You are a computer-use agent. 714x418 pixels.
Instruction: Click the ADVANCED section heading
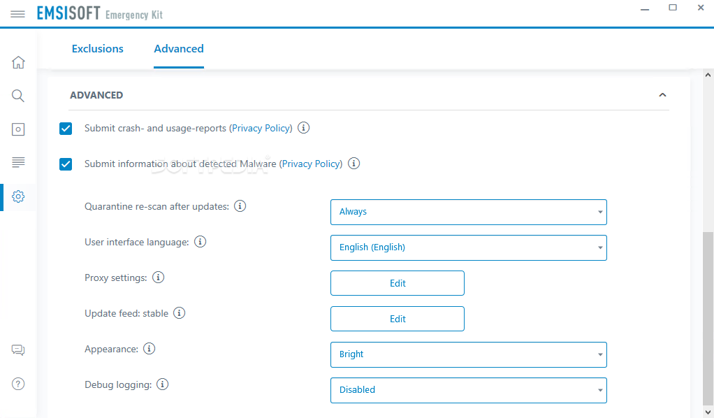click(x=96, y=95)
